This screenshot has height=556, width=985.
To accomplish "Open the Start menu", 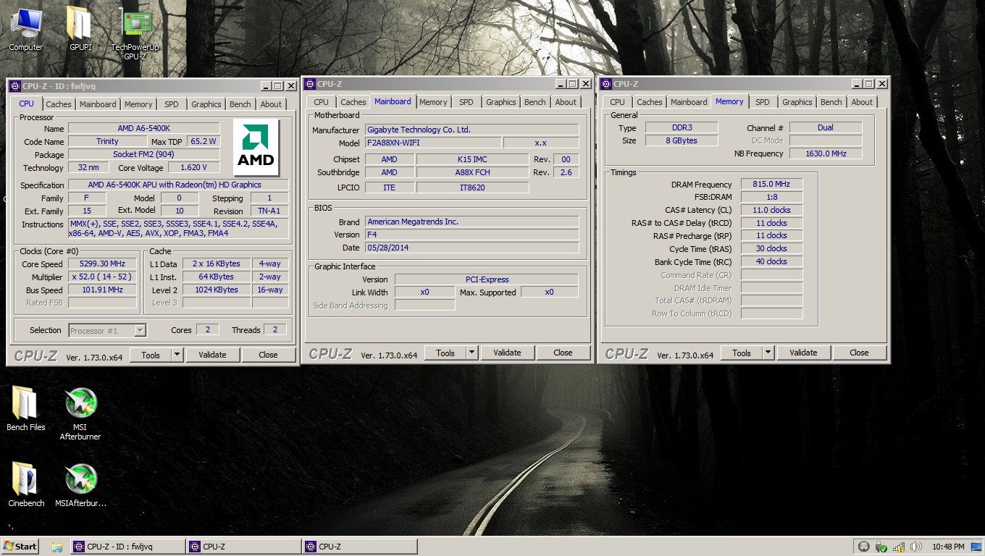I will click(x=20, y=547).
